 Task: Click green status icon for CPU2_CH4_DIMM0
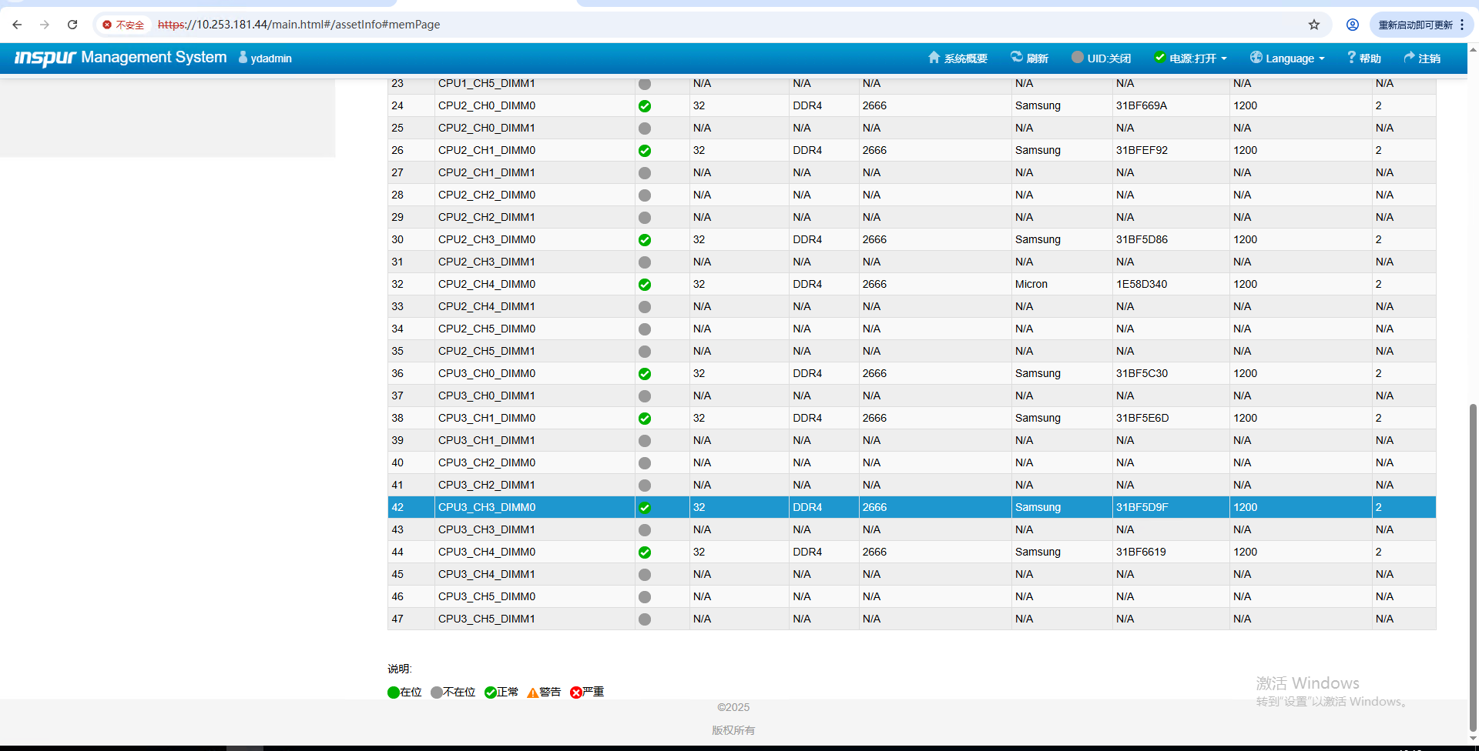pos(645,285)
